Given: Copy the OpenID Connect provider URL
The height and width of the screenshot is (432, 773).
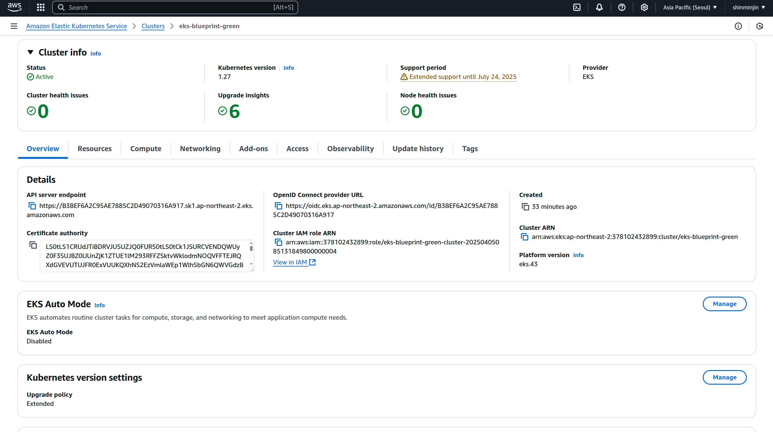Looking at the screenshot, I should click(278, 206).
